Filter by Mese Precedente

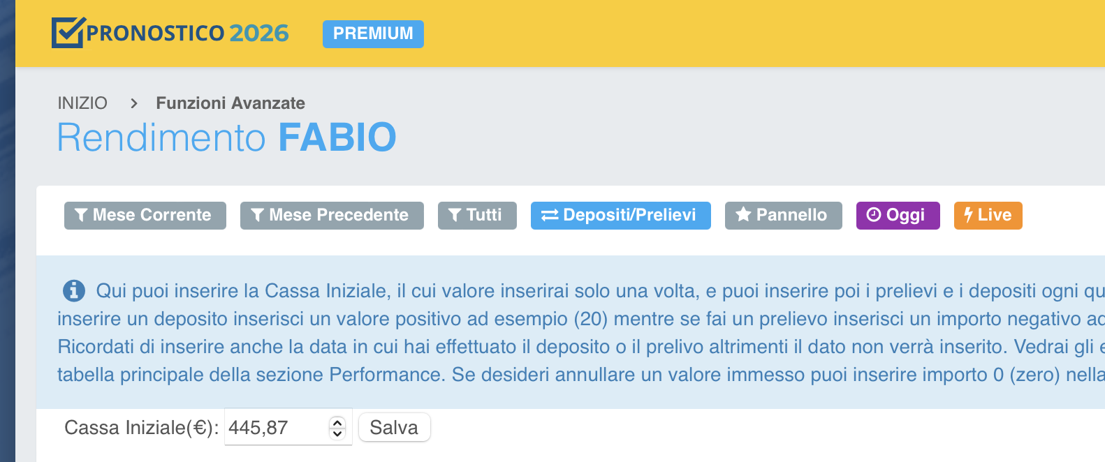click(332, 215)
